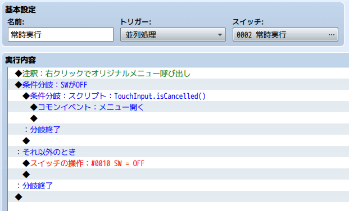Viewport: 349px width, 211px height.
Task: Select the inner ：分岐終了 line
Action: [179, 129]
